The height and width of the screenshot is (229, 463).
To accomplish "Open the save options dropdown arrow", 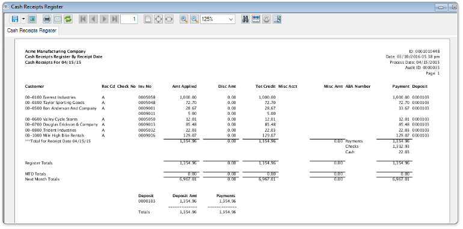I will 23,19.
